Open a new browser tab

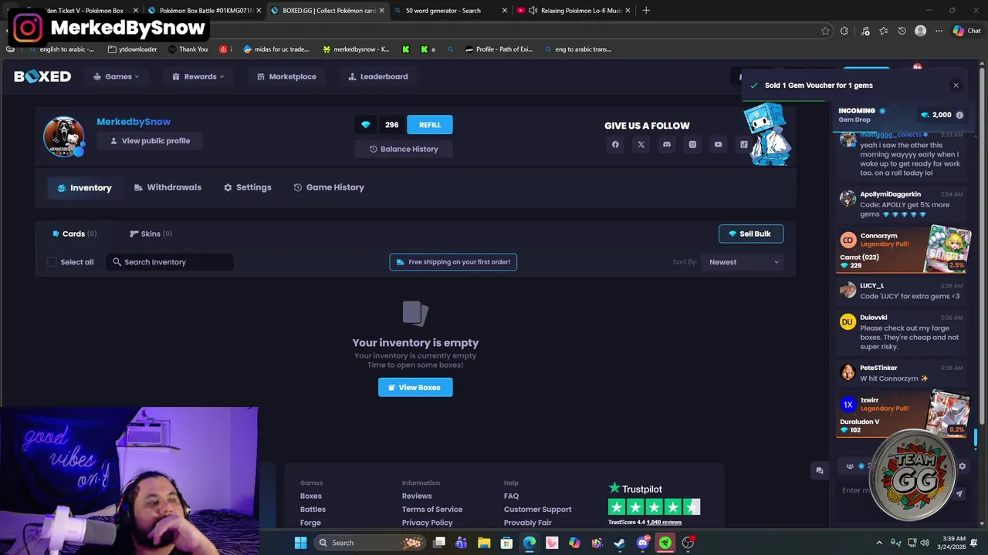tap(646, 11)
